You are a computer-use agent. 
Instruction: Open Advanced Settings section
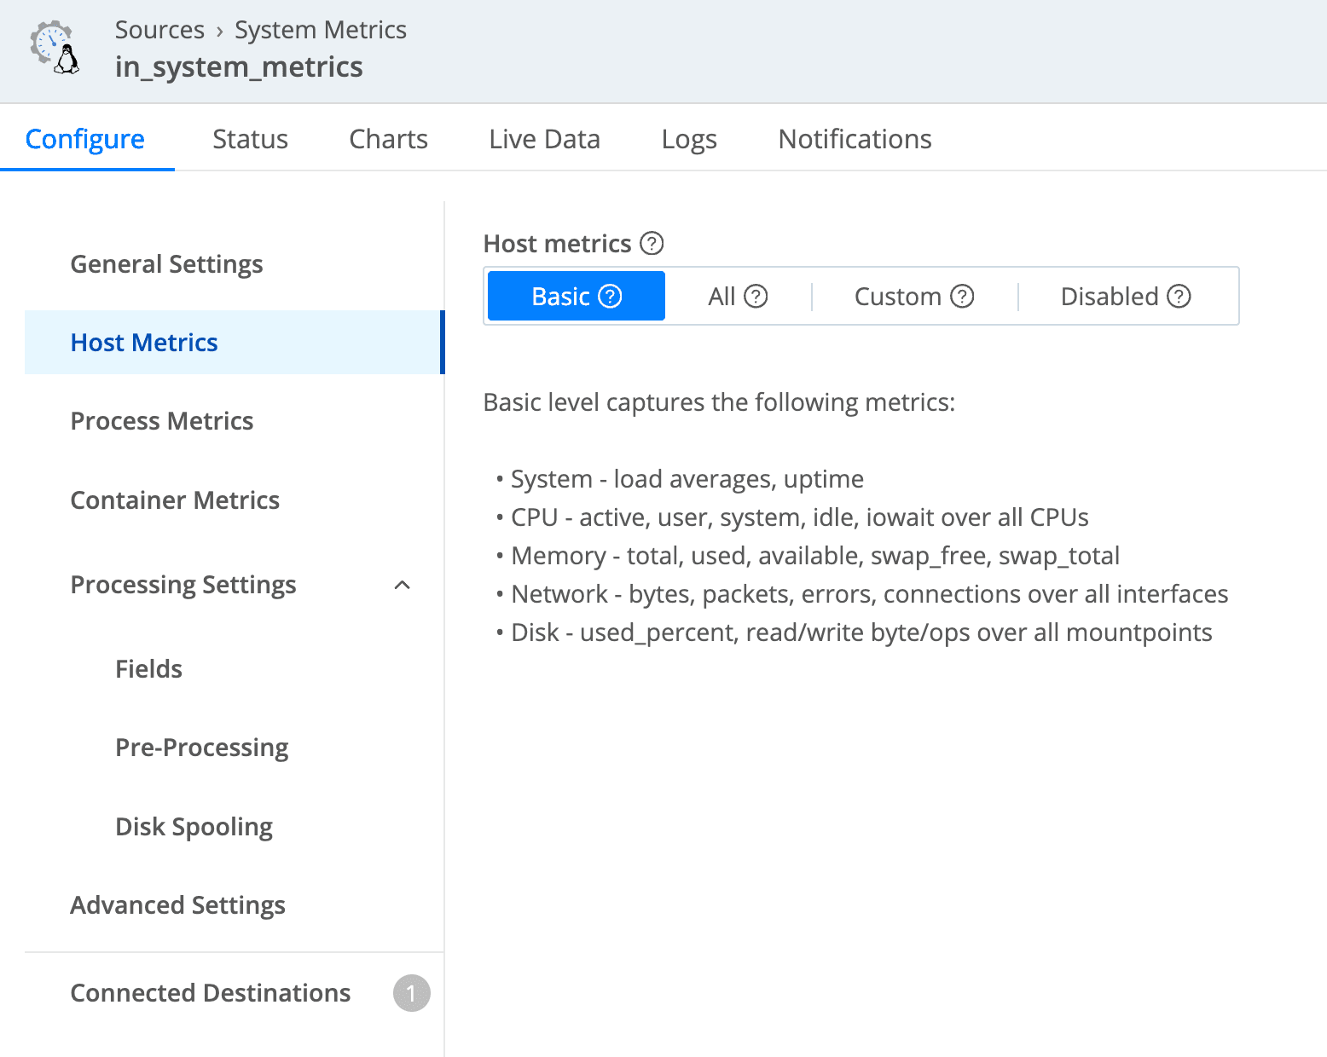coord(177,905)
